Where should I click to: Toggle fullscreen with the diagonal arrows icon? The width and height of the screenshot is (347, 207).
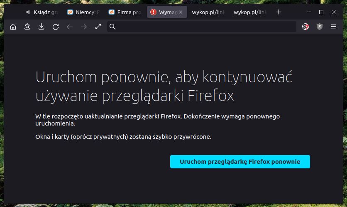pyautogui.click(x=98, y=27)
